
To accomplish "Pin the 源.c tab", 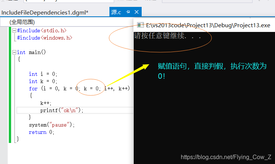I will tap(128, 12).
